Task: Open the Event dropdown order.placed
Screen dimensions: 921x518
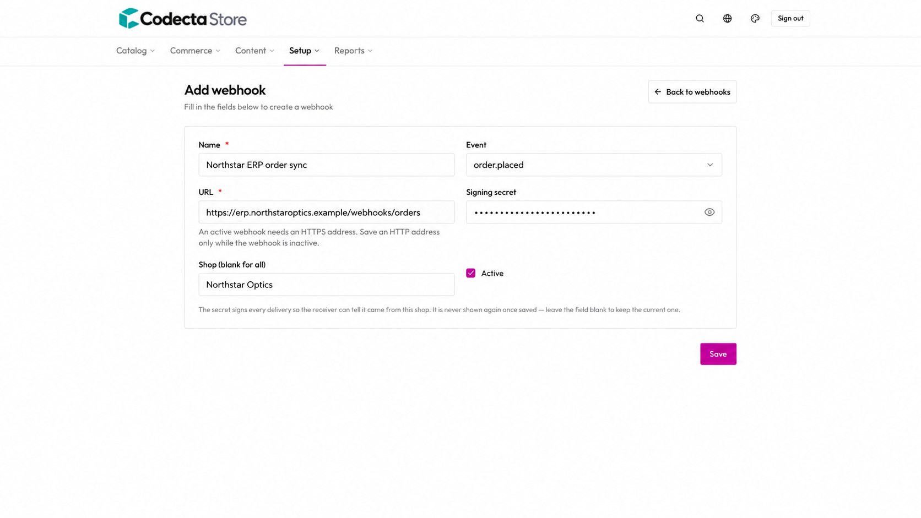Action: (x=594, y=165)
